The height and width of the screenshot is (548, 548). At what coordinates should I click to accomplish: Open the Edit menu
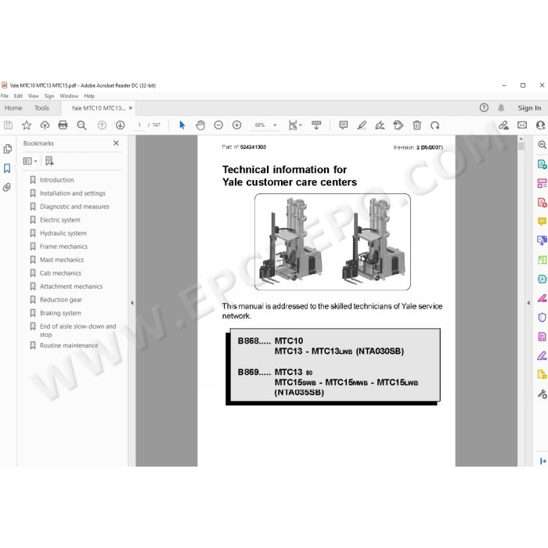click(x=18, y=96)
